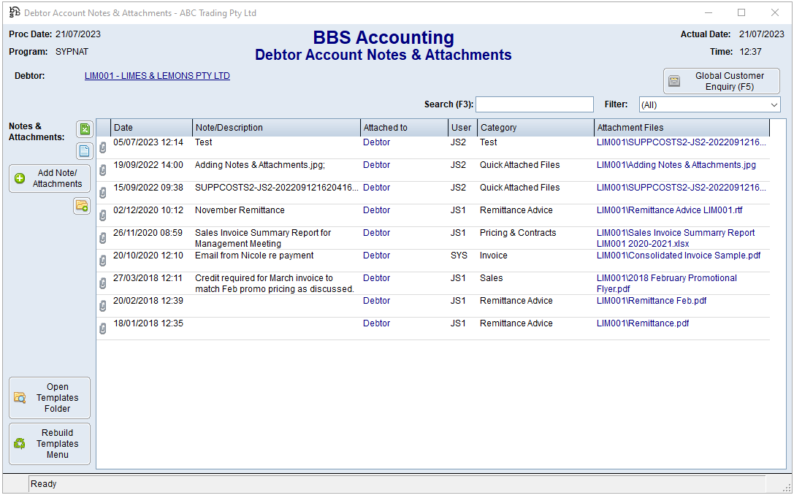Click paperclip icon on November Remittance row
Image resolution: width=794 pixels, height=495 pixels.
pyautogui.click(x=103, y=215)
